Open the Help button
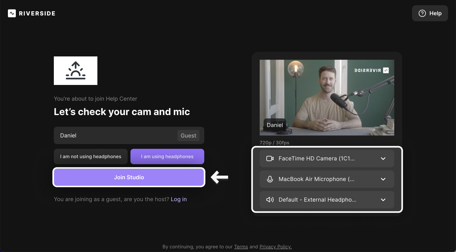456x252 pixels. pyautogui.click(x=430, y=13)
